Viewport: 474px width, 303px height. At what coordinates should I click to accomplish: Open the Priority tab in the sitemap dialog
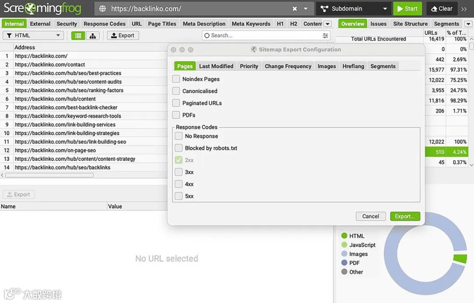coord(249,66)
